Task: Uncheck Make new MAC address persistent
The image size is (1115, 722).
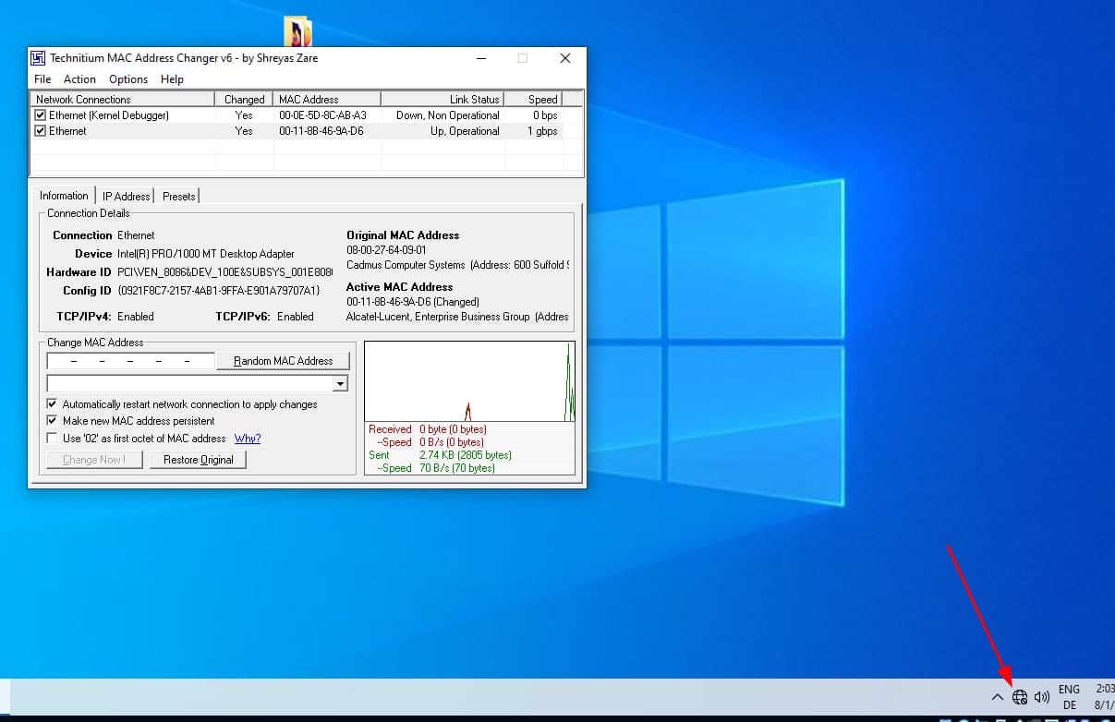Action: click(52, 421)
